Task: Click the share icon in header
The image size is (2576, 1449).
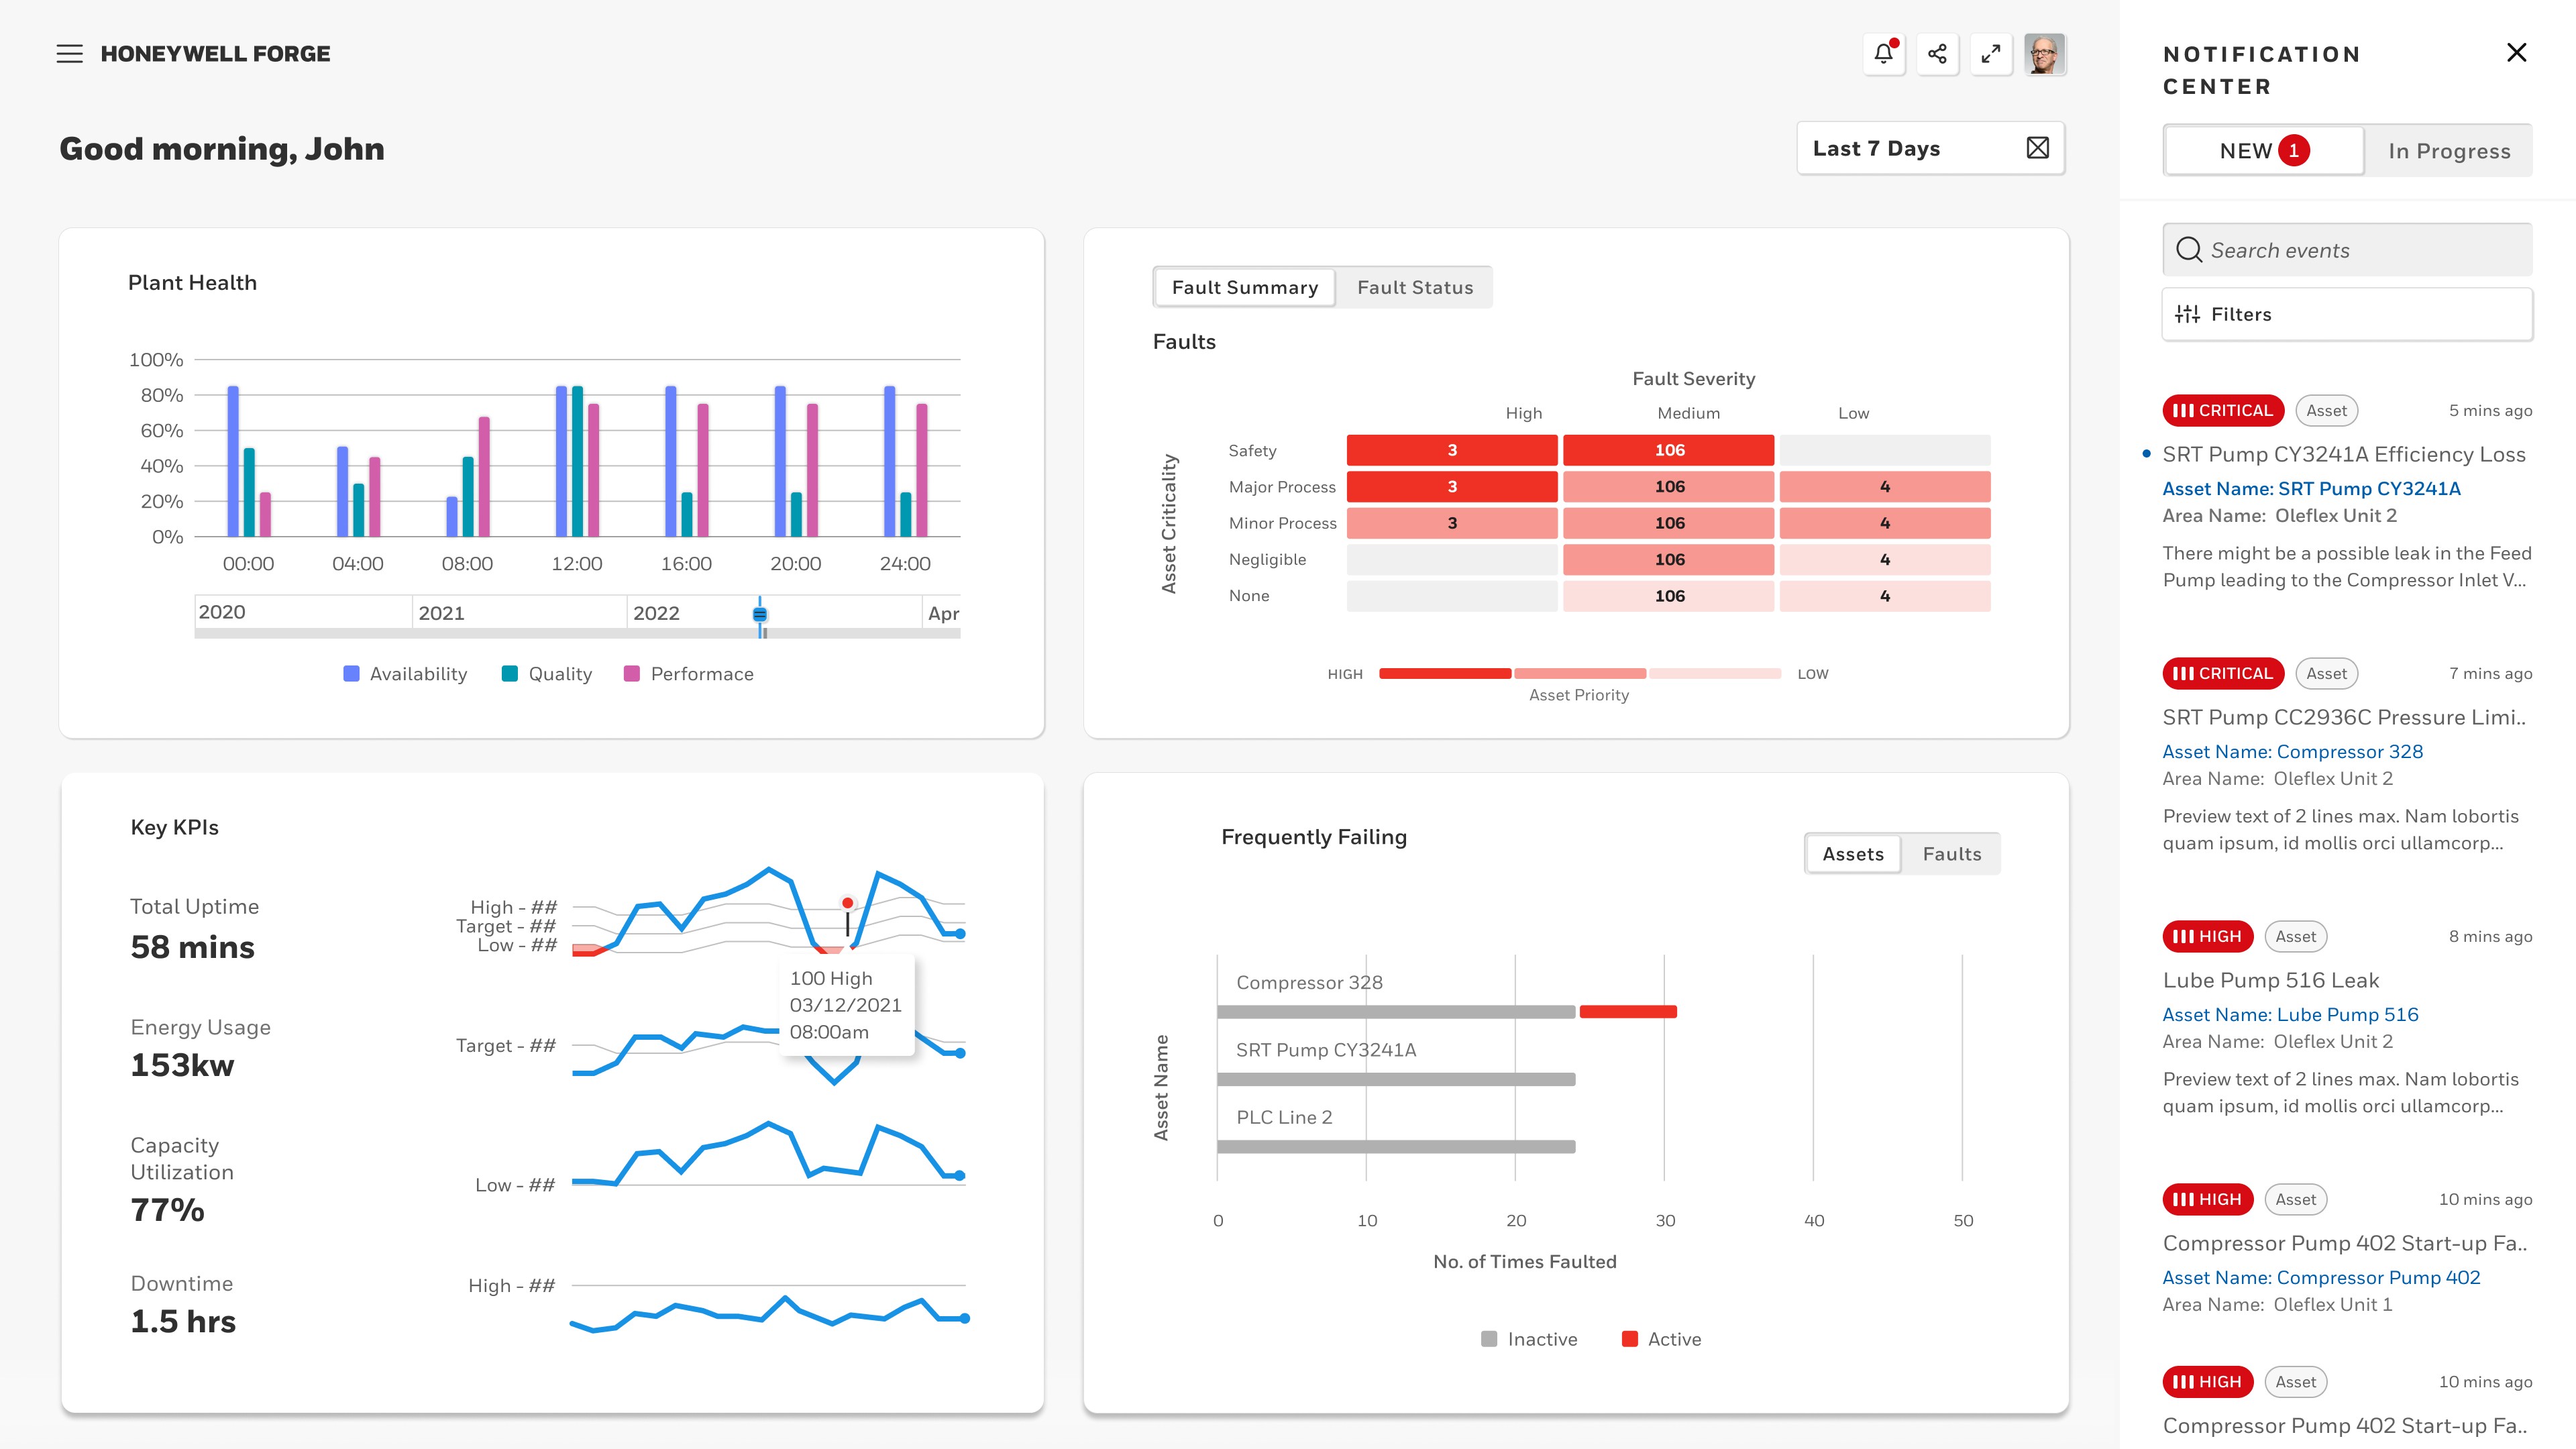Action: pyautogui.click(x=1937, y=54)
